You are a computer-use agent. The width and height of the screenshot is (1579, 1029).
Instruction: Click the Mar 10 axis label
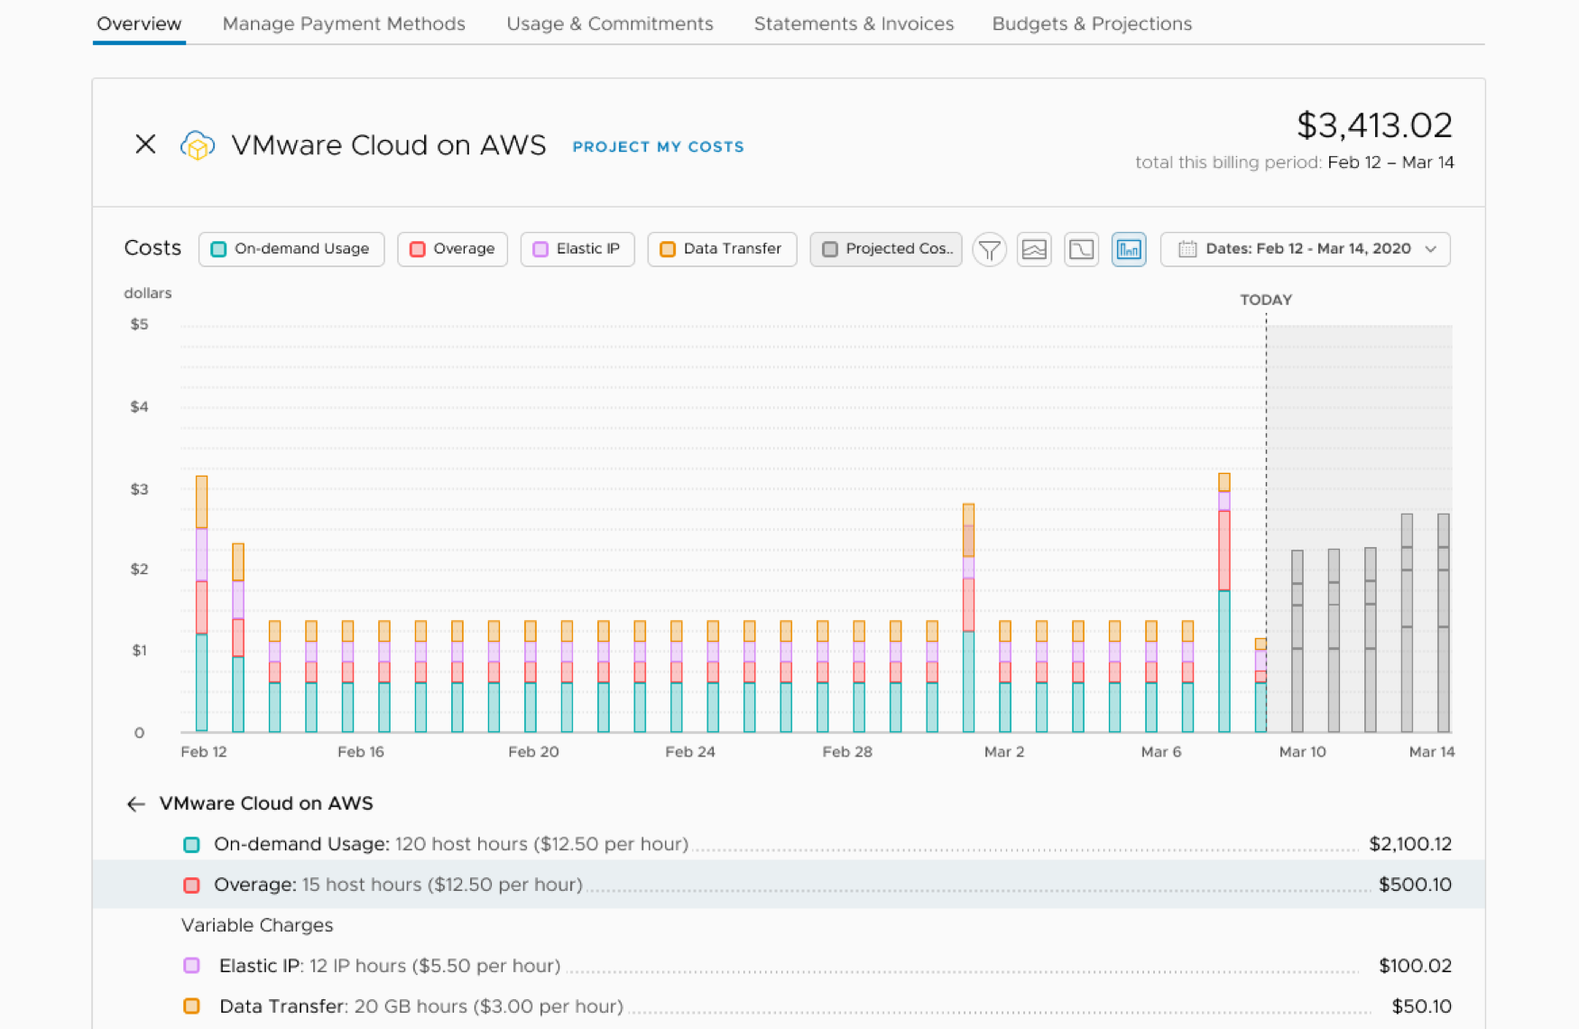[1302, 752]
